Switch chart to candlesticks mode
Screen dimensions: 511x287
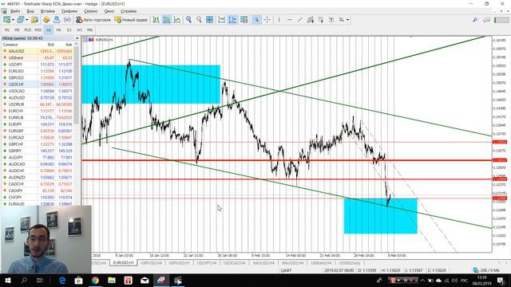click(167, 20)
